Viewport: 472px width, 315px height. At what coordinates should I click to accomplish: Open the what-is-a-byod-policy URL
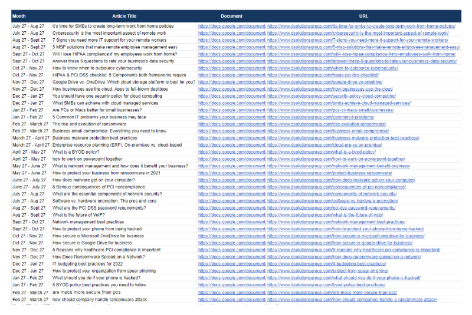[322, 152]
